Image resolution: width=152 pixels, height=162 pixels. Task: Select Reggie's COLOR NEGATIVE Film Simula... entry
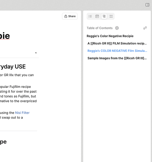click(117, 51)
